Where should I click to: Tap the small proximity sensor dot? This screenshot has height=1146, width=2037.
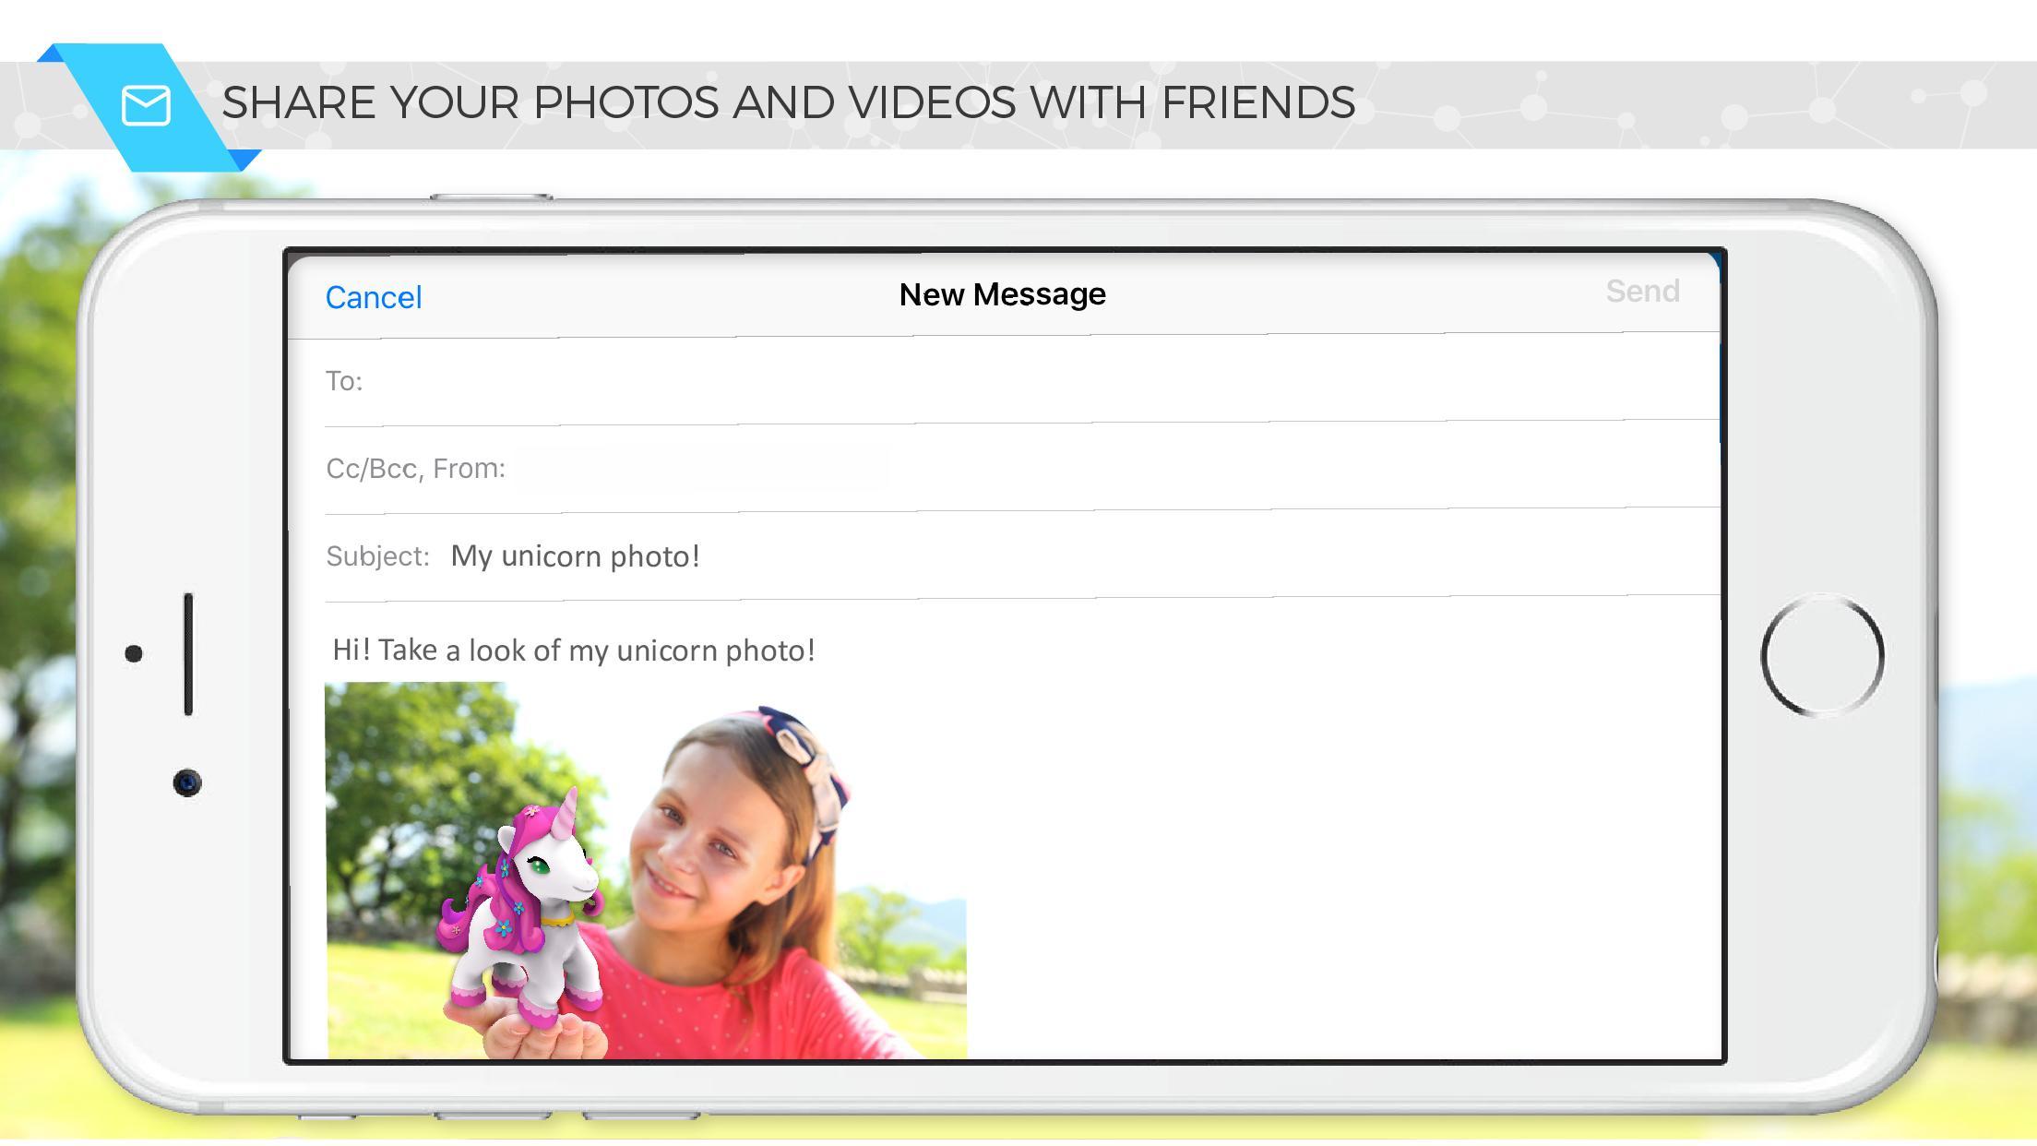coord(134,653)
